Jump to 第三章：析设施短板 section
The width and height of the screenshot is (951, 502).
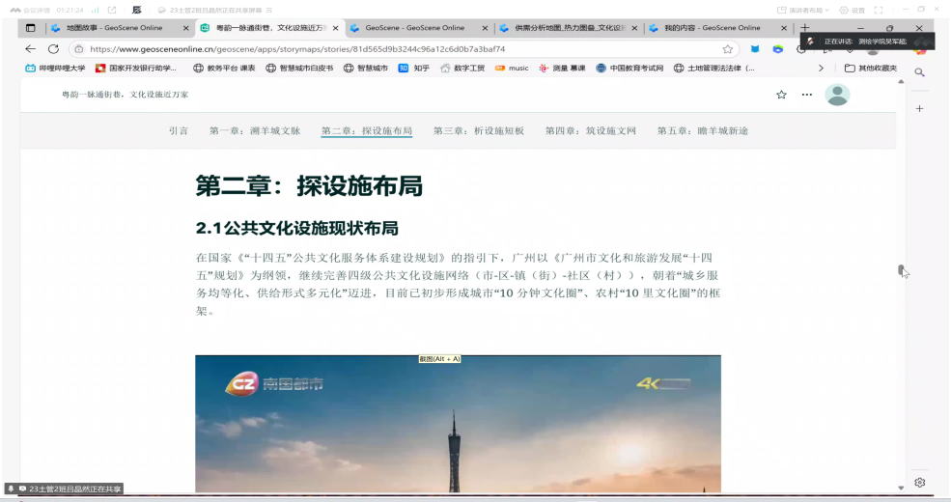(478, 131)
